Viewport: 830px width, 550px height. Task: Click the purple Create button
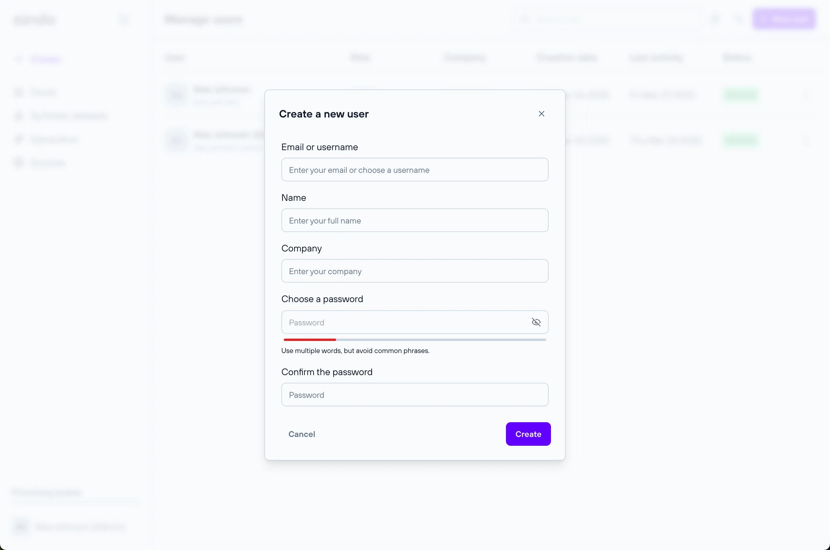528,434
